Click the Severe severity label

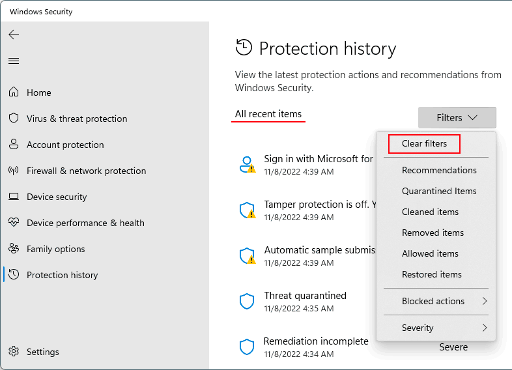click(x=453, y=347)
